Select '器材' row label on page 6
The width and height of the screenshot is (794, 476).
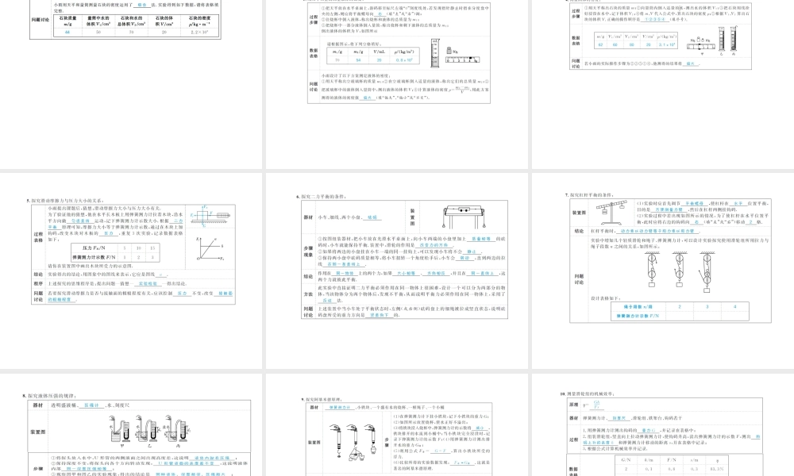coord(308,217)
